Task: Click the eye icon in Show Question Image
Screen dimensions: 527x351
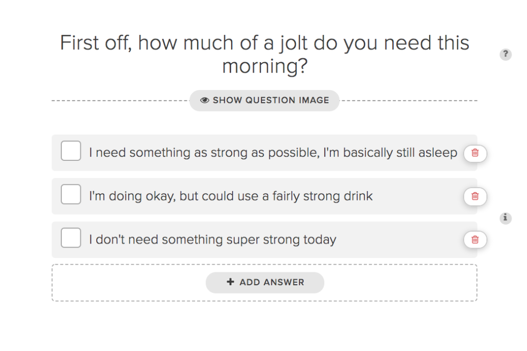Action: point(205,100)
